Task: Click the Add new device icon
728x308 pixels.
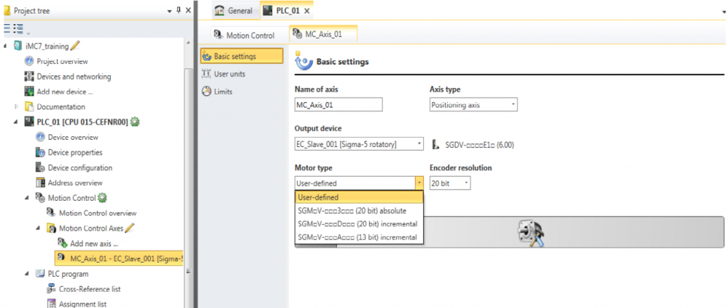Action: [30, 92]
